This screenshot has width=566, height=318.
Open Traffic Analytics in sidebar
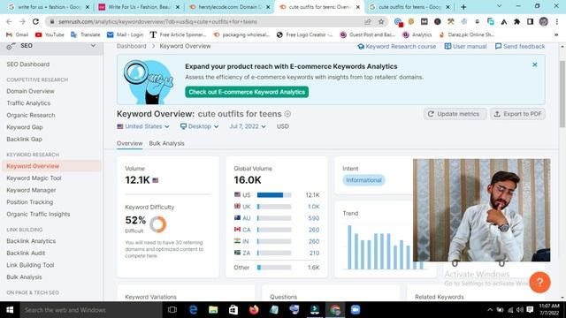(x=28, y=103)
